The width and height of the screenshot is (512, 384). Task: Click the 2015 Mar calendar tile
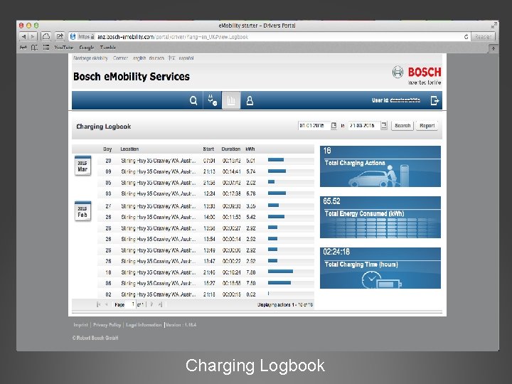click(82, 166)
